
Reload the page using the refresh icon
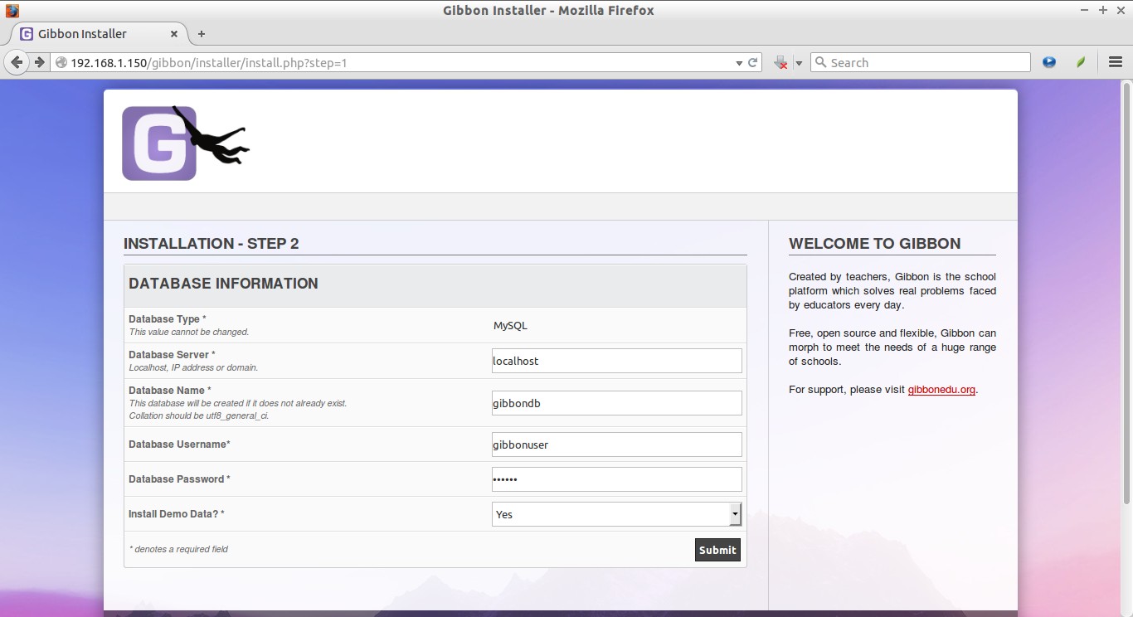(753, 62)
